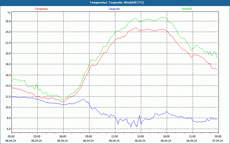This screenshot has width=230, height=144.
Task: Click the 18:00 time axis label
Action: [x=167, y=137]
